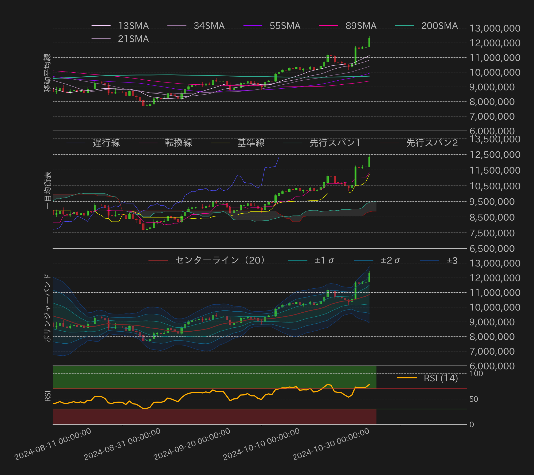Toggle the 転換線 legend entry
Screen dimensions: 534x475
178,143
